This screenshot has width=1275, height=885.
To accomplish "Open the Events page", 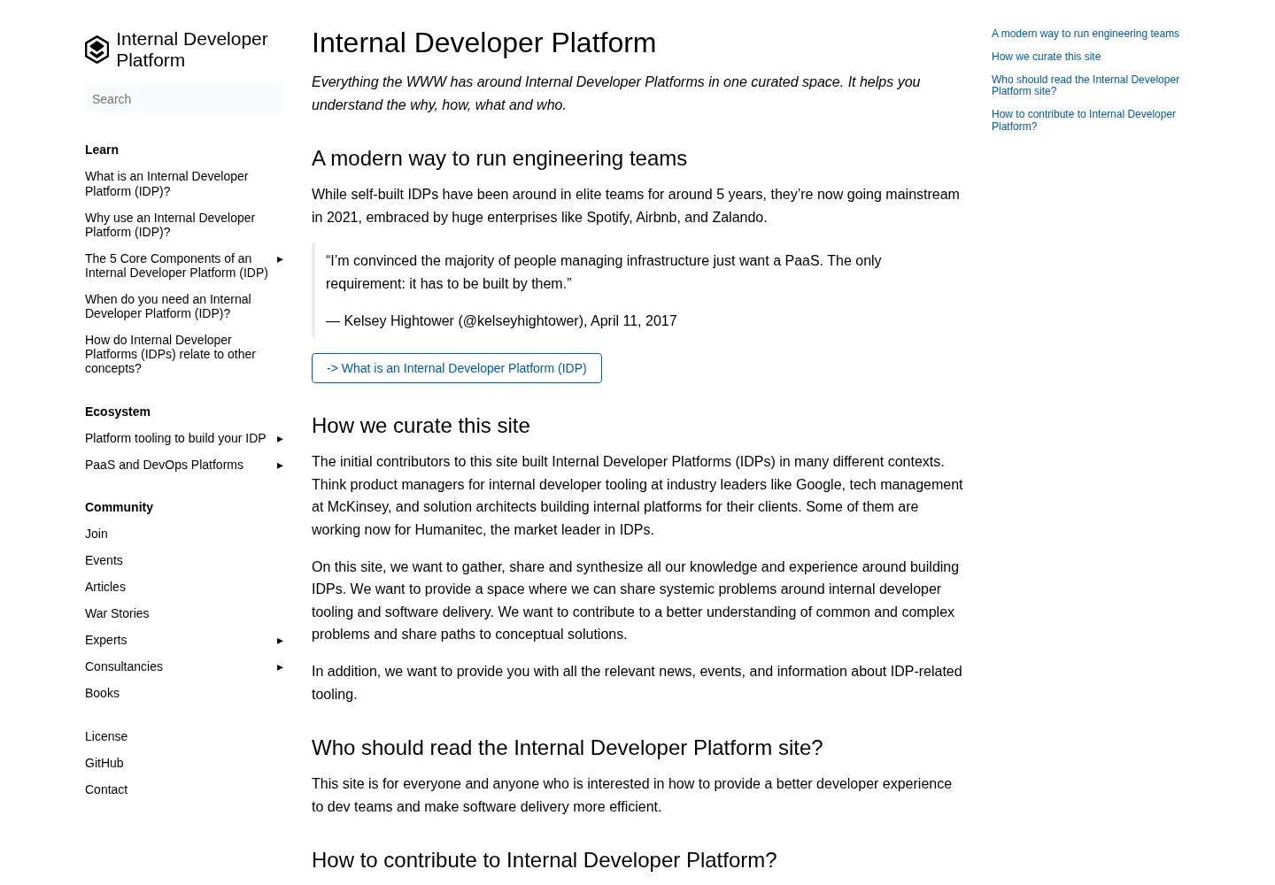I will 104,560.
